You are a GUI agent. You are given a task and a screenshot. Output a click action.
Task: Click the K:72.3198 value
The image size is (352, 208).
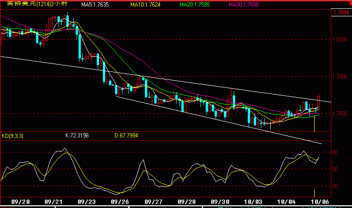click(77, 136)
